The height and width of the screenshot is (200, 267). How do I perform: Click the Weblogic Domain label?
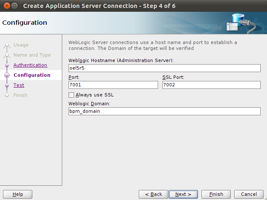tap(89, 104)
